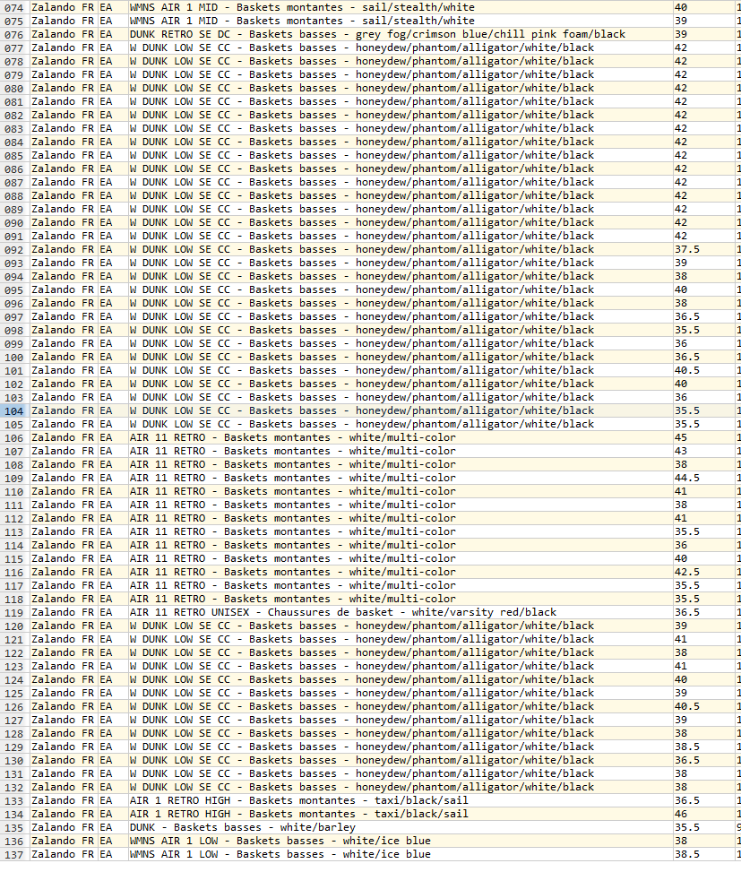Select row number 104 in the list
Screen dimensions: 741x872
click(x=14, y=411)
